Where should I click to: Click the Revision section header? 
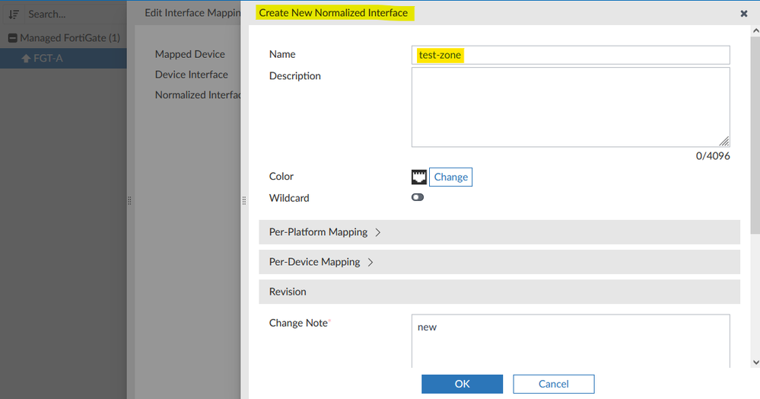pyautogui.click(x=499, y=292)
